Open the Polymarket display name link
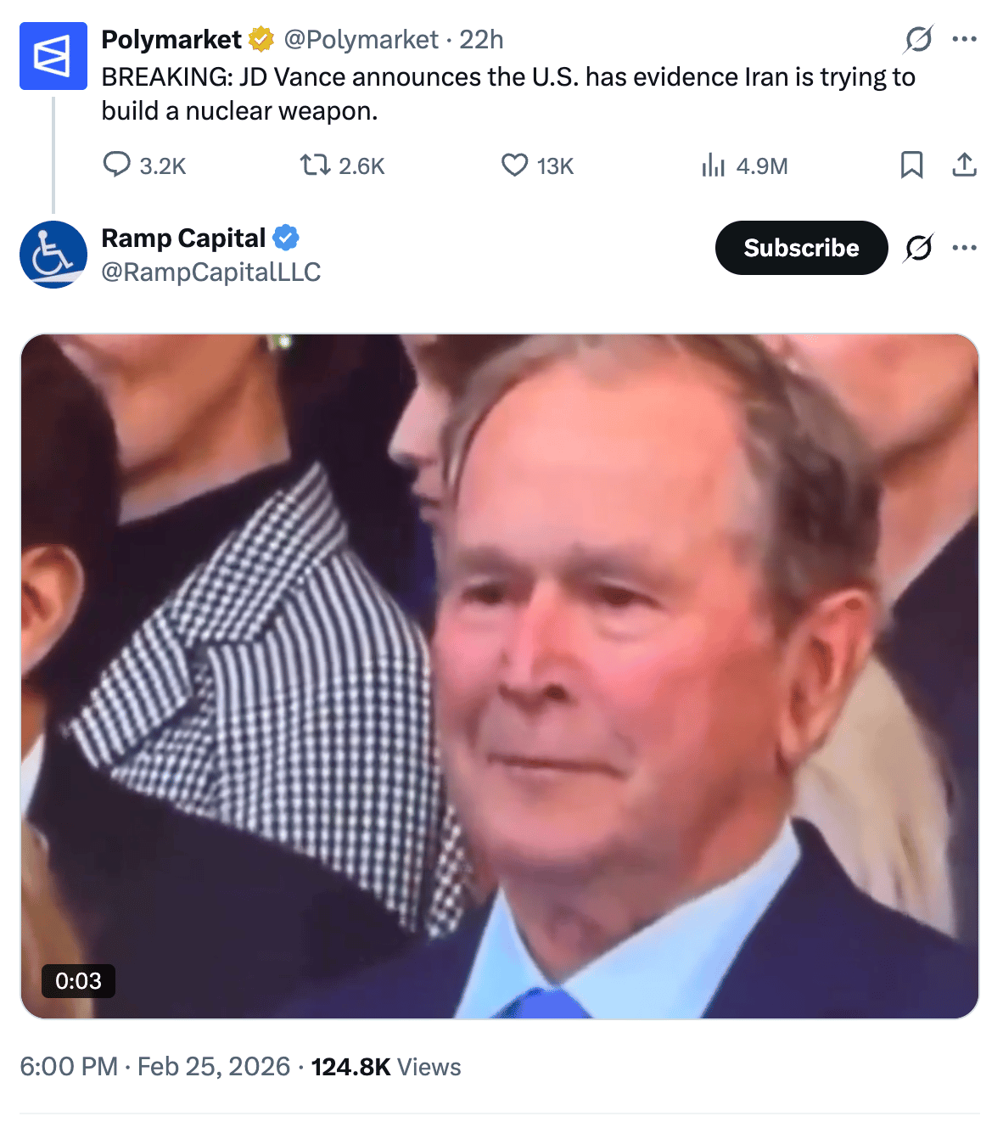This screenshot has width=1003, height=1122. (x=171, y=40)
